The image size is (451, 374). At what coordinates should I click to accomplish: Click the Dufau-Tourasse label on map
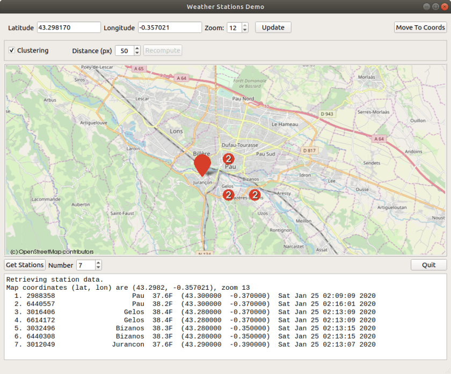tap(240, 145)
